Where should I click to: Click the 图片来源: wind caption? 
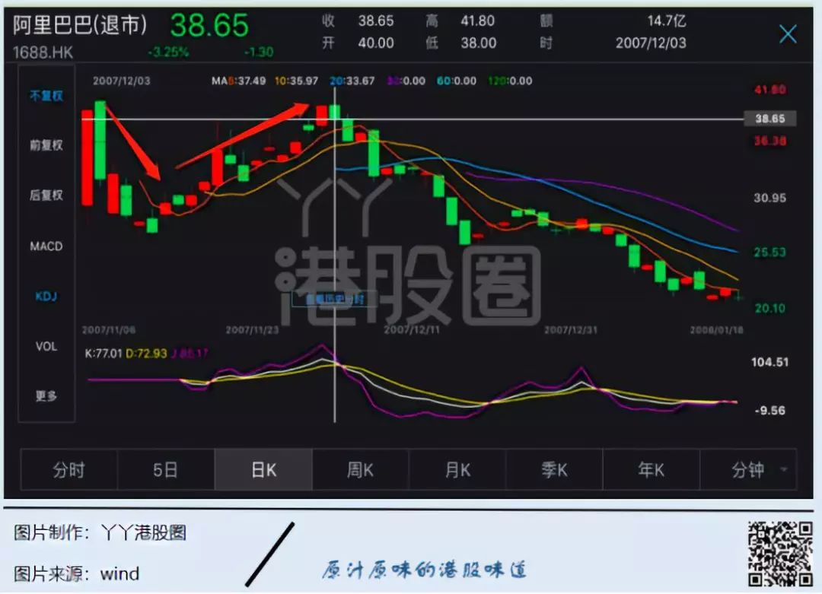pyautogui.click(x=77, y=574)
